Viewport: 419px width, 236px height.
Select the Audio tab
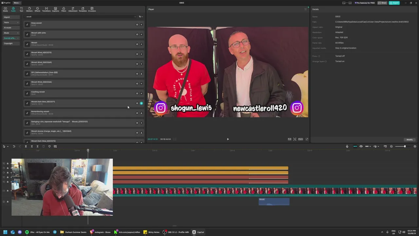point(13,9)
